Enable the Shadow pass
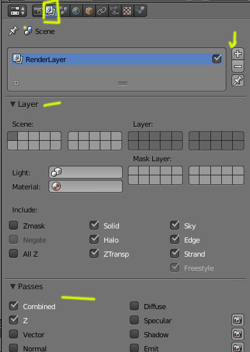 [134, 334]
